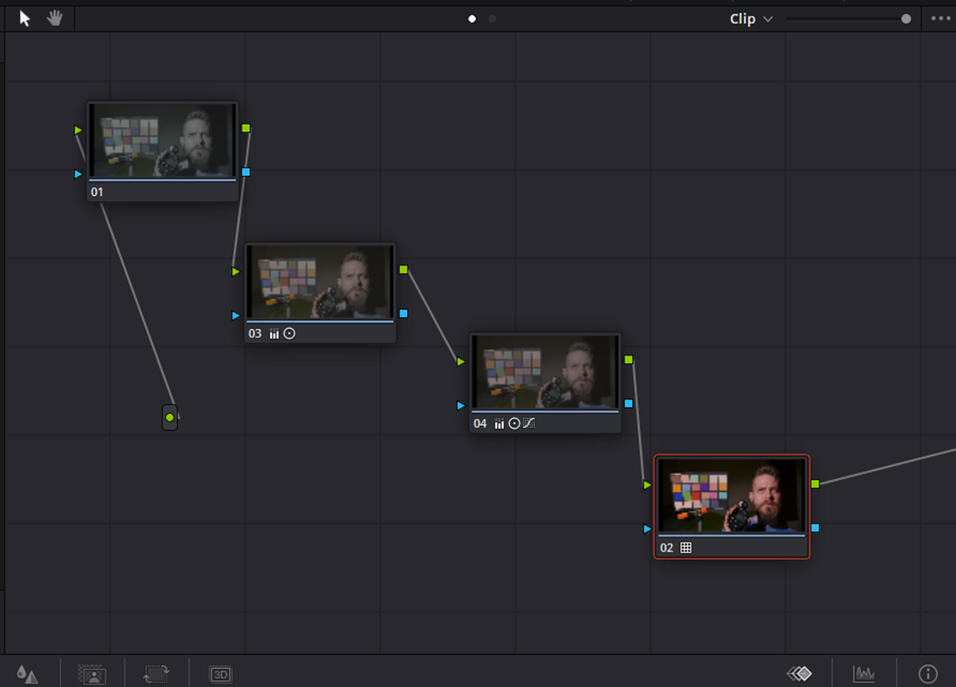Click the green source input node
Screen dimensions: 956x687
tap(170, 417)
